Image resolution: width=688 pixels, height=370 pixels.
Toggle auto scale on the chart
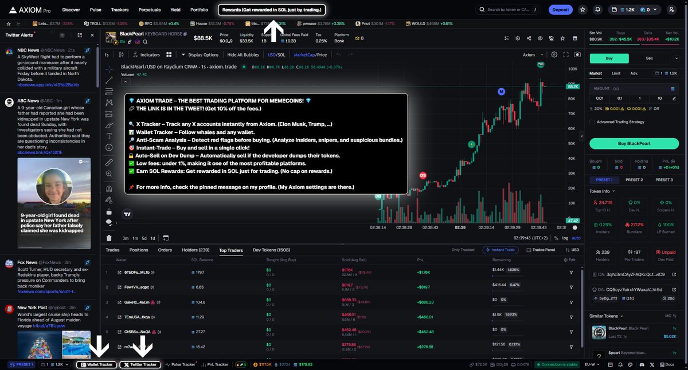[x=576, y=238]
